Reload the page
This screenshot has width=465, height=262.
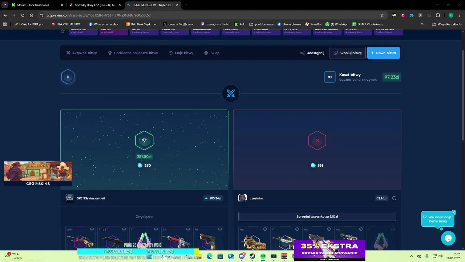pyautogui.click(x=23, y=15)
